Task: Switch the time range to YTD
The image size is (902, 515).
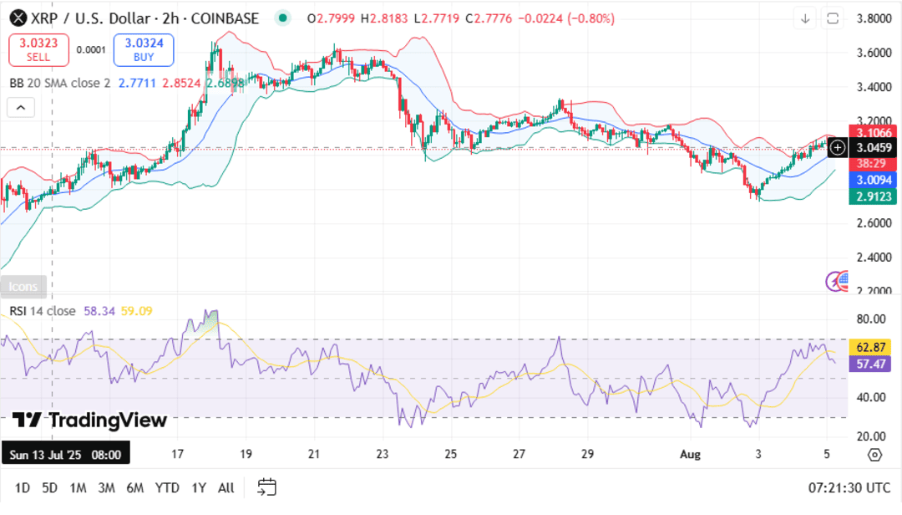Action: coord(167,487)
